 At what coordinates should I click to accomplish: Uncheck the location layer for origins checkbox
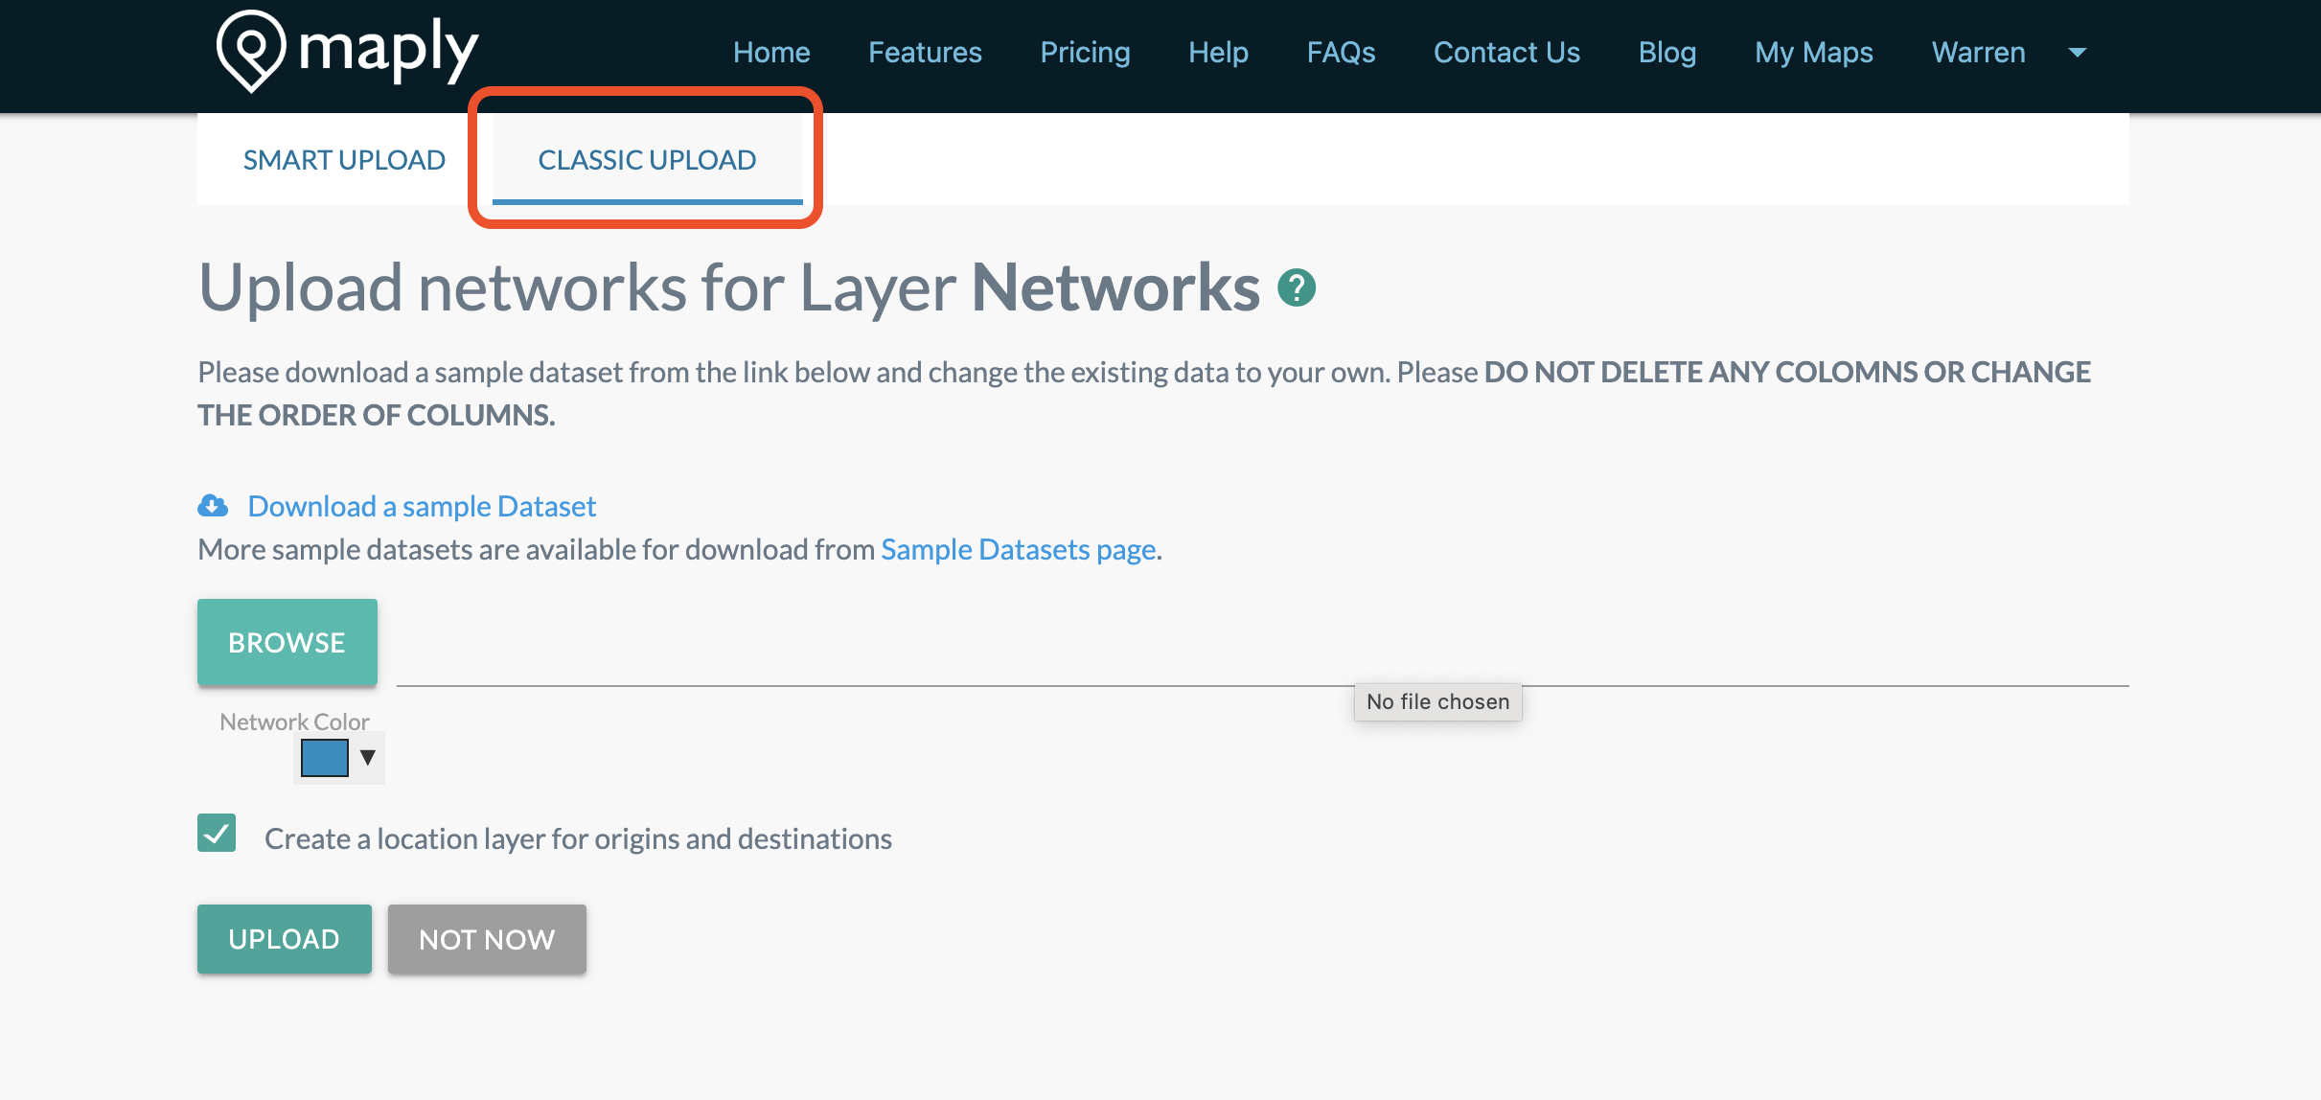(x=217, y=834)
